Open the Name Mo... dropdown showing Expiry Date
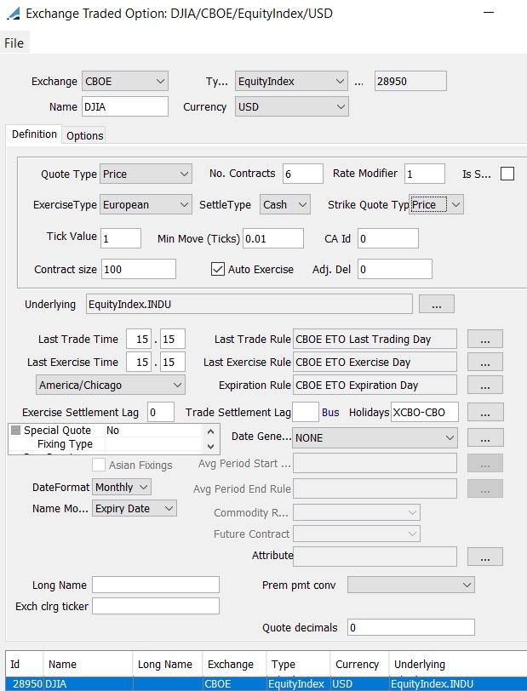Image resolution: width=527 pixels, height=691 pixels. (135, 509)
